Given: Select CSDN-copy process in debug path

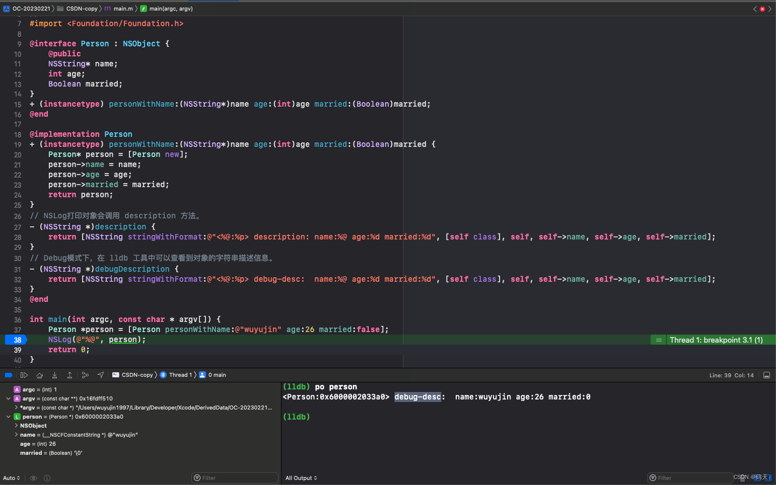Looking at the screenshot, I should point(132,375).
